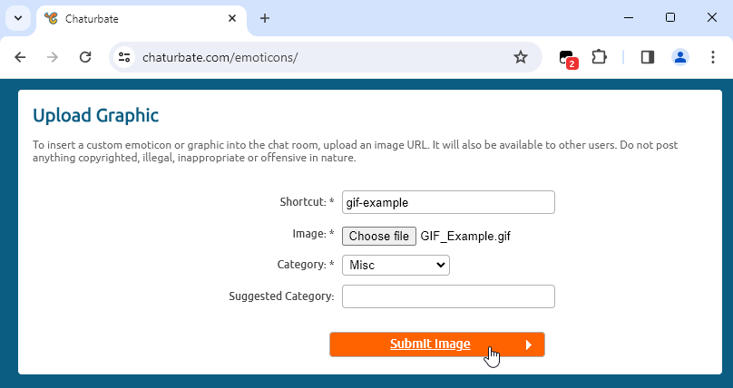The width and height of the screenshot is (733, 388).
Task: Open a new browser tab
Action: tap(265, 18)
